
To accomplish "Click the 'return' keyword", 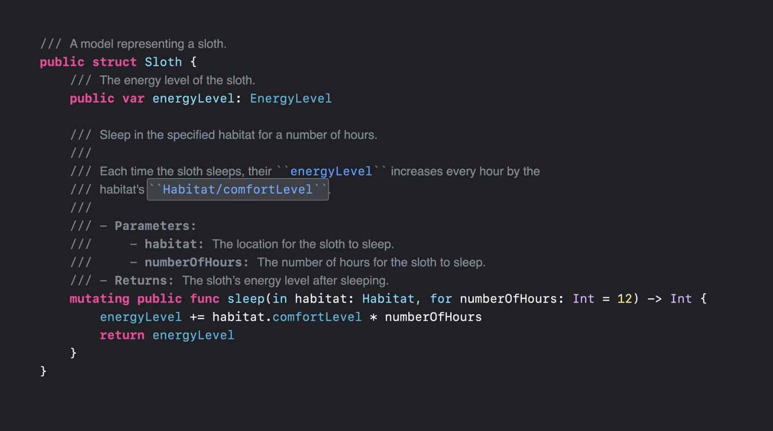I will pos(122,335).
